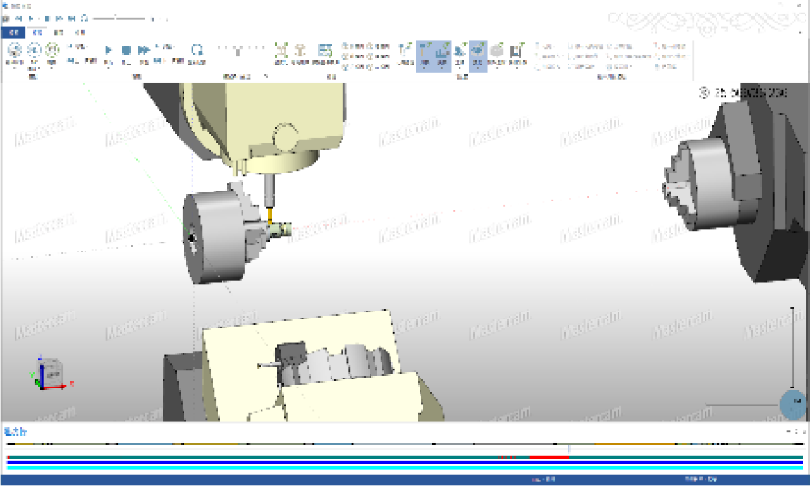The height and width of the screenshot is (486, 810).
Task: Click the loop icon in quick access toolbar
Action: point(85,18)
